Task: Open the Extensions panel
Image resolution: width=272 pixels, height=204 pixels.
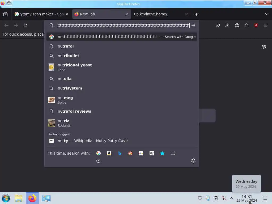Action: pos(246,25)
